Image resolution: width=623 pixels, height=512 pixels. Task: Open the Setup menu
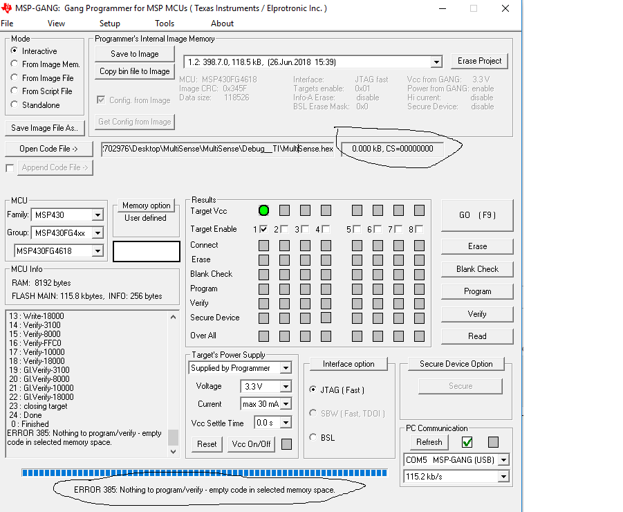[x=110, y=24]
